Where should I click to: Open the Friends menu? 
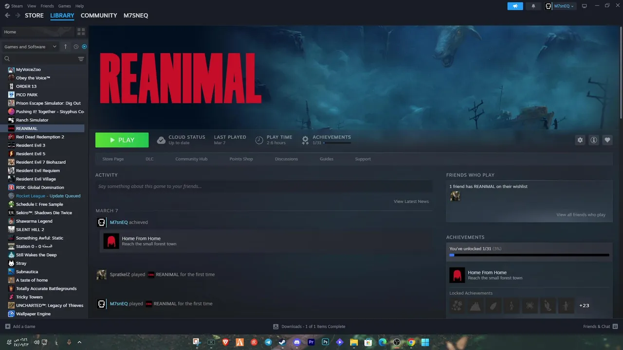(x=47, y=6)
